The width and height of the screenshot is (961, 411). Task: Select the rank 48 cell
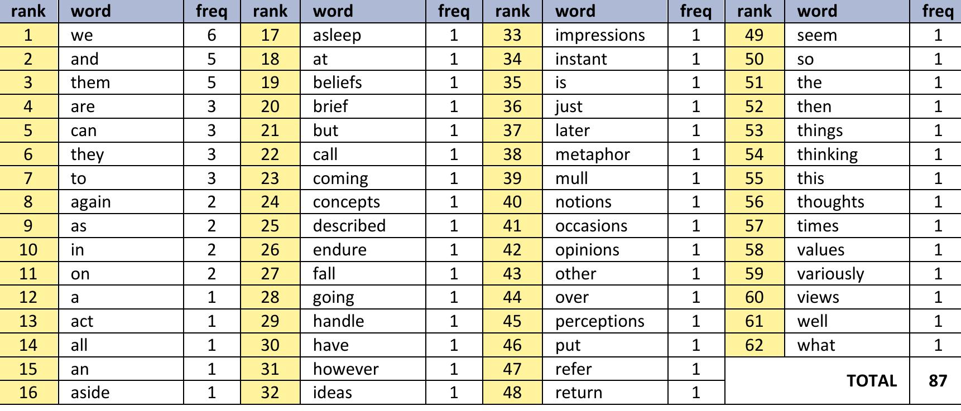pos(512,393)
